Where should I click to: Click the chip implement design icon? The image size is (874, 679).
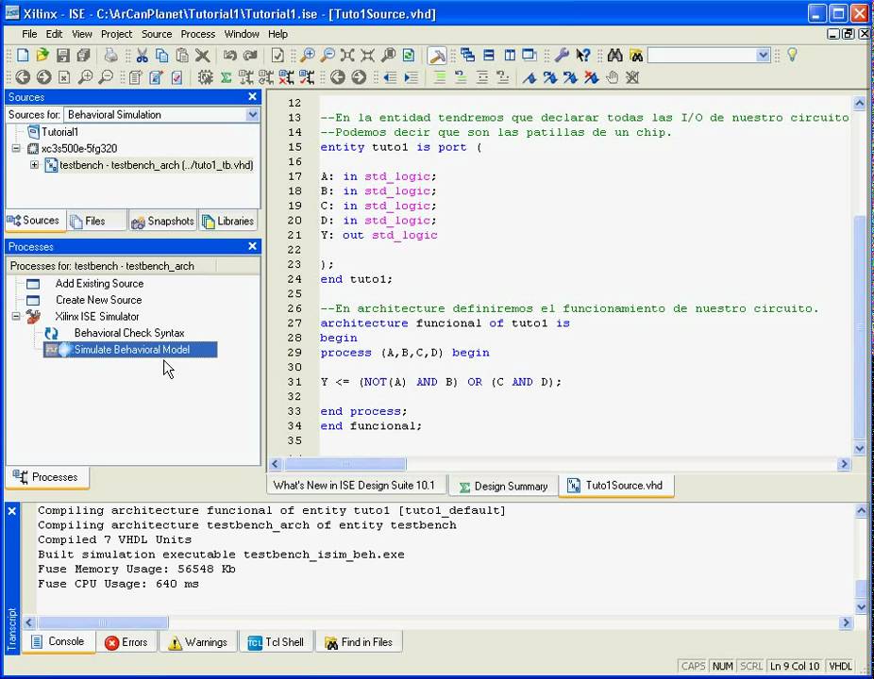point(205,77)
